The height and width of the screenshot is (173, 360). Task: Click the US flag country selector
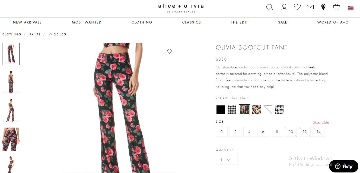351,8
